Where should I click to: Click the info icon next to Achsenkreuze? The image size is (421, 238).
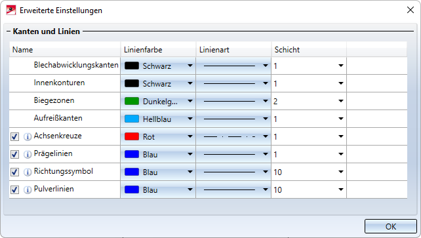pyautogui.click(x=28, y=136)
